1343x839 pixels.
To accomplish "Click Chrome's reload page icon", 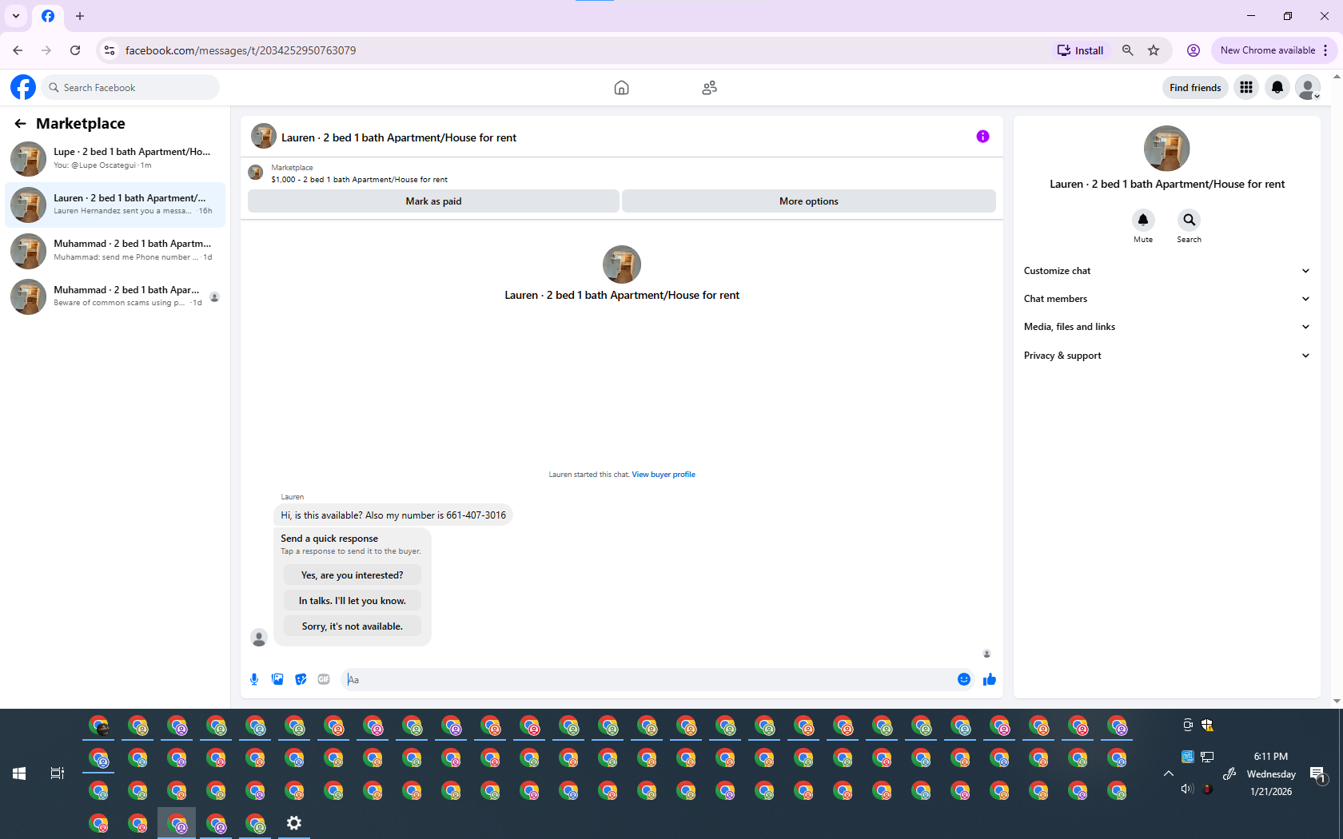I will coord(75,50).
